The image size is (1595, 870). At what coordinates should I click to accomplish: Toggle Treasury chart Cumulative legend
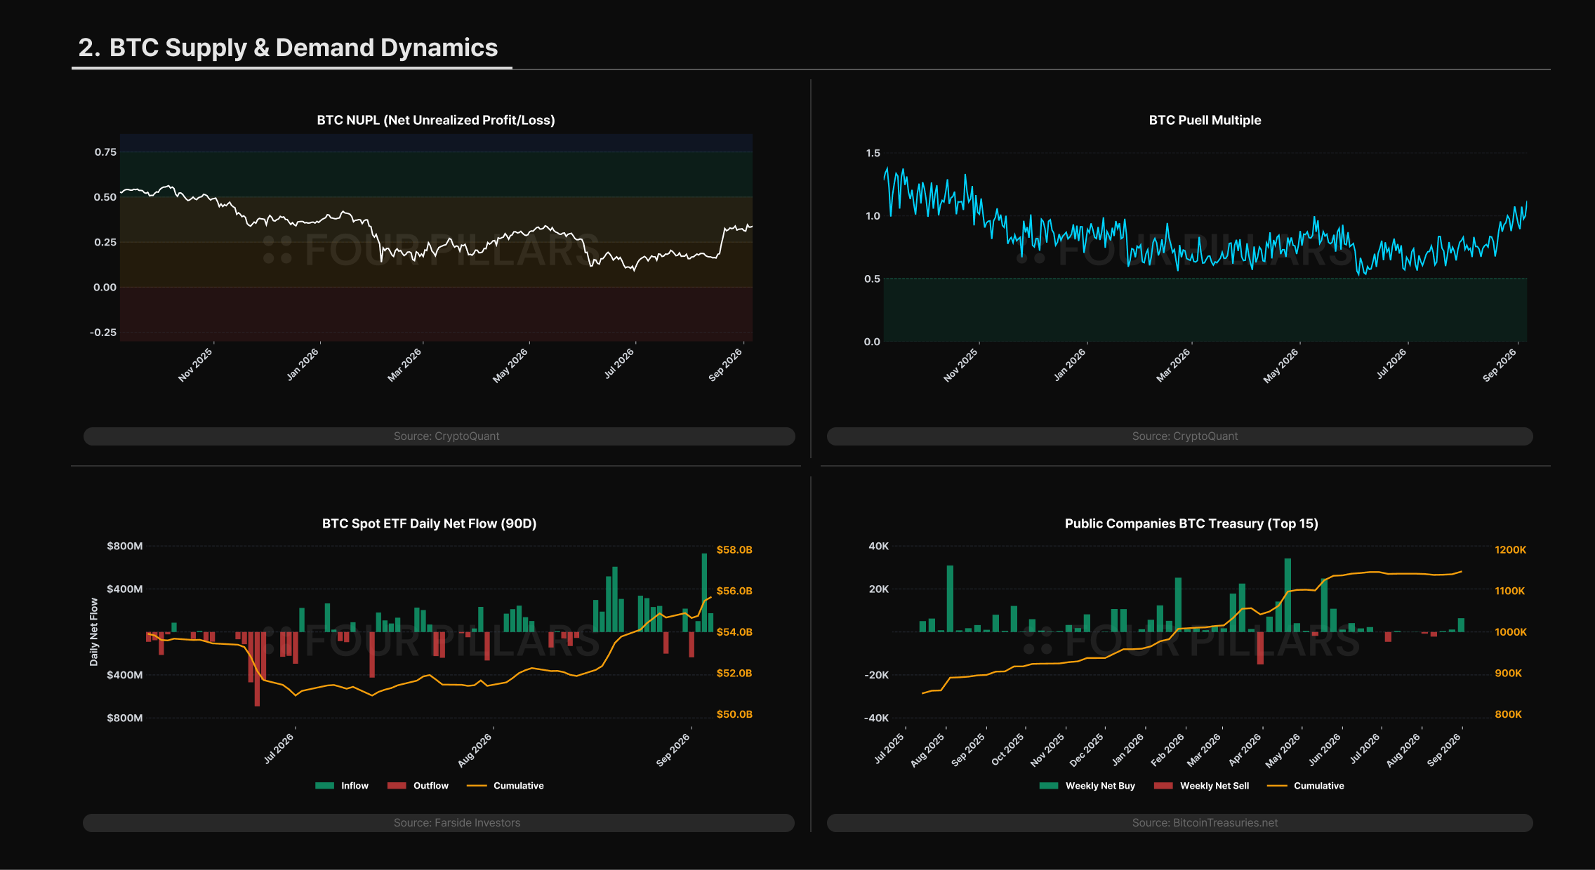[x=1306, y=786]
